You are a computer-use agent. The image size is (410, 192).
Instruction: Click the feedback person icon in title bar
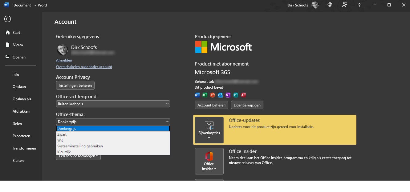coord(345,5)
